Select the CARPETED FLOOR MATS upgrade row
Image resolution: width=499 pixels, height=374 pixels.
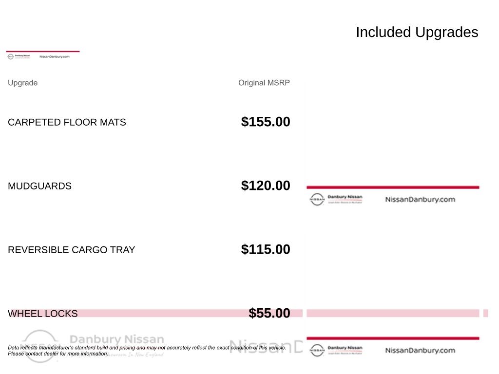coord(67,122)
